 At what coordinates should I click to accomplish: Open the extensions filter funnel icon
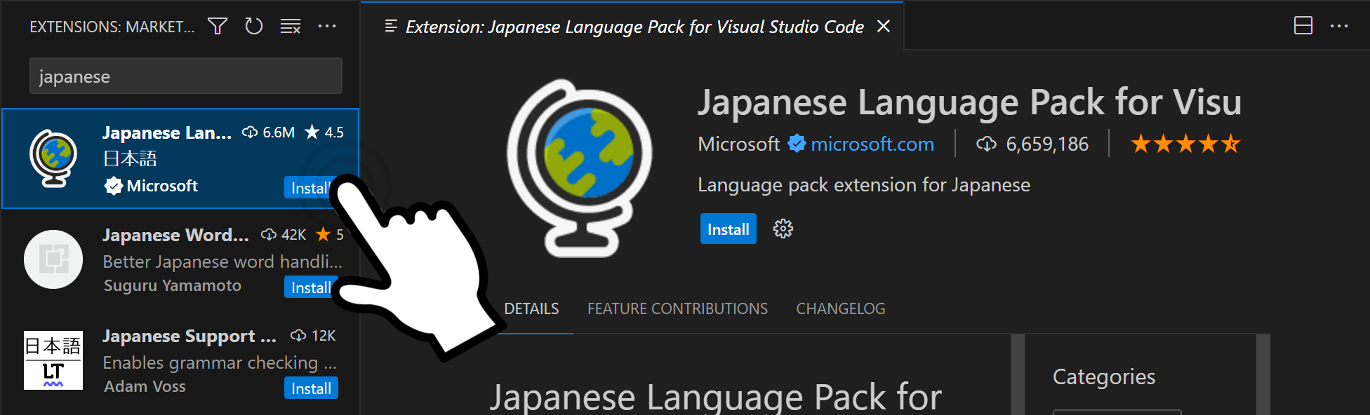(218, 27)
